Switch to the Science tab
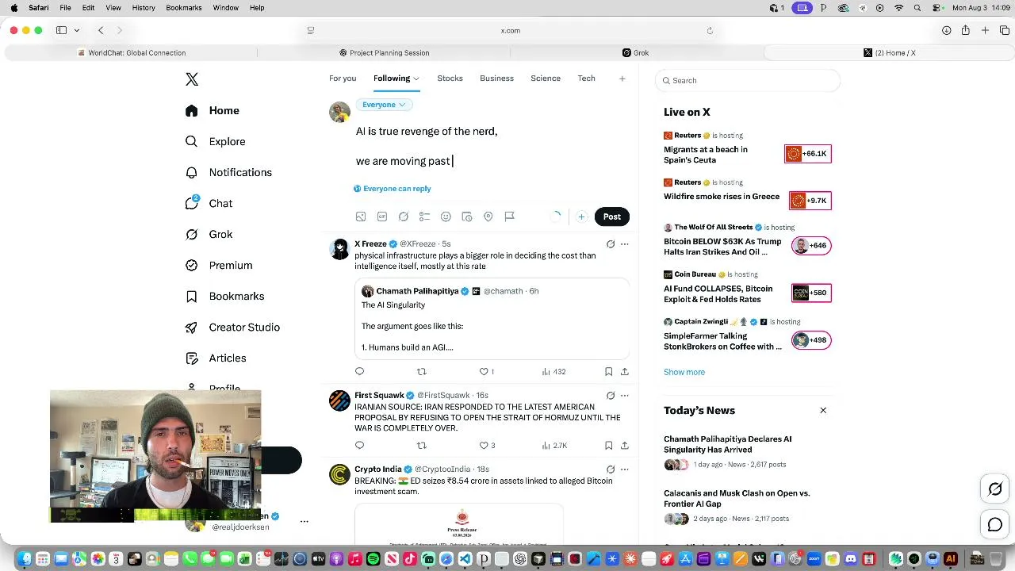The width and height of the screenshot is (1015, 571). pyautogui.click(x=546, y=79)
